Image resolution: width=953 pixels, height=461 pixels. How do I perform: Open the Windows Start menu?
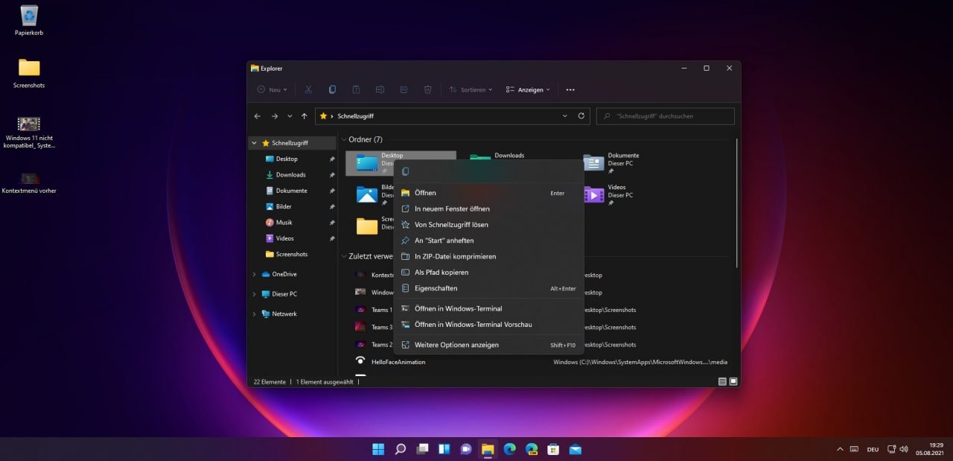pos(378,449)
